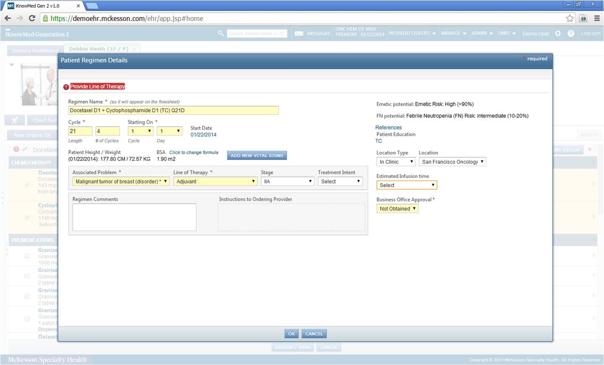Click the Start Date 01/22/2014 link

pos(203,135)
